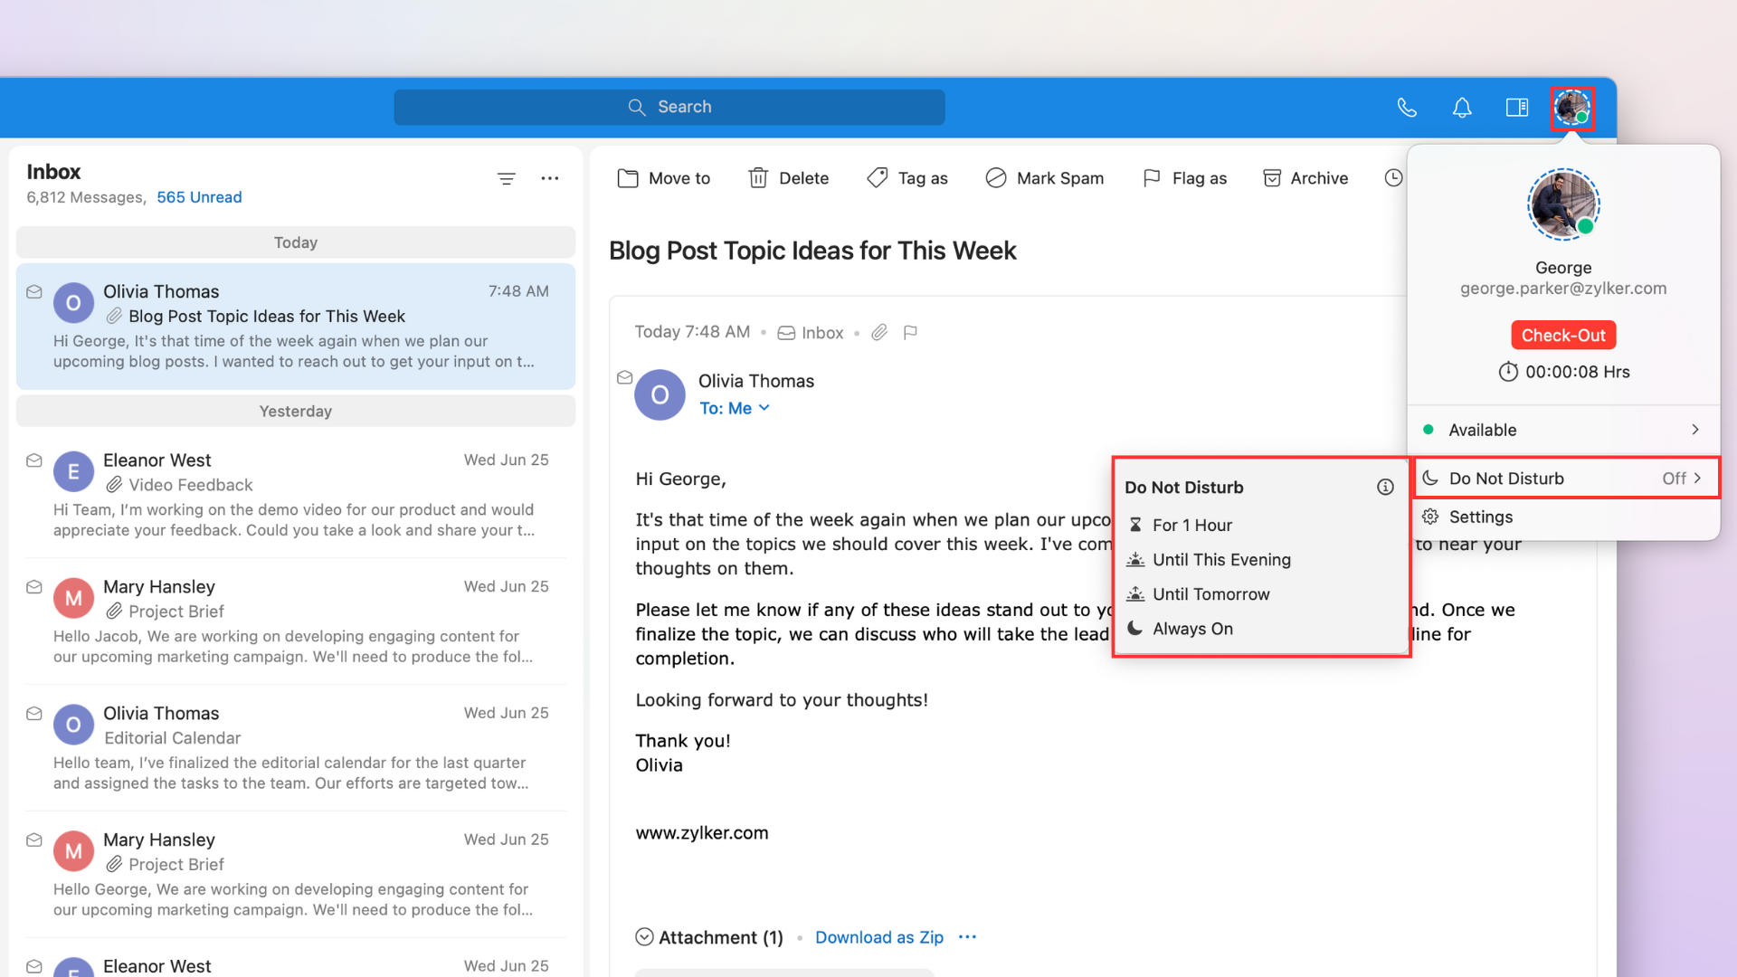
Task: Open the notifications bell
Action: (x=1462, y=108)
